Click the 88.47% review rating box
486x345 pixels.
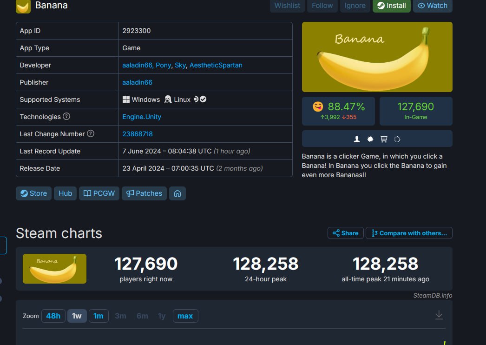(x=338, y=111)
